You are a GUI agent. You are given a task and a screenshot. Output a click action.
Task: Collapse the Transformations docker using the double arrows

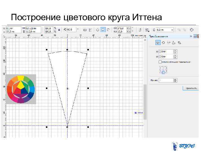tap(191, 36)
